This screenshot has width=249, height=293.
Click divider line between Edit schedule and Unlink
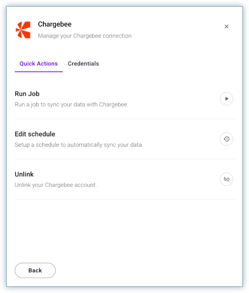click(125, 159)
